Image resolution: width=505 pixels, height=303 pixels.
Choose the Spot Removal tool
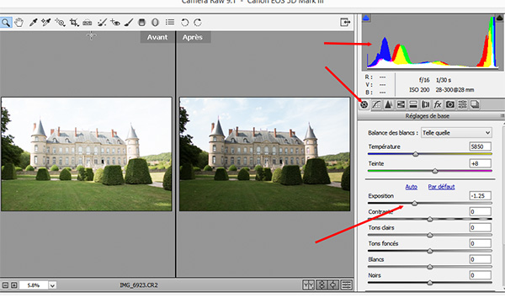click(102, 22)
